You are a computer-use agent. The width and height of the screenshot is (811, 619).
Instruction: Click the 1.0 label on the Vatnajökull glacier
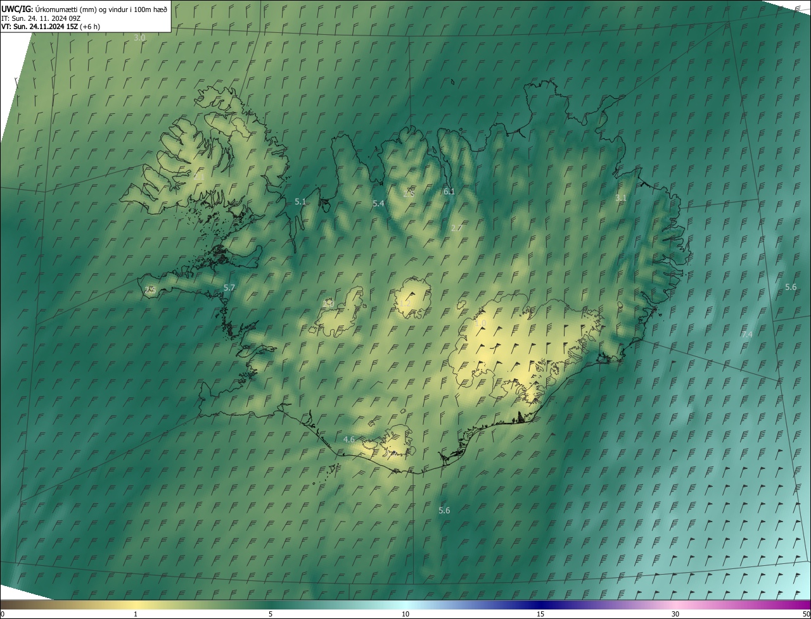click(480, 323)
